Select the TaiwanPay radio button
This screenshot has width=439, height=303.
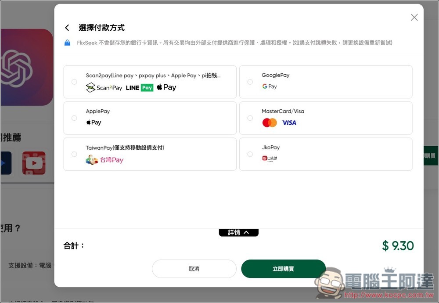(x=74, y=154)
